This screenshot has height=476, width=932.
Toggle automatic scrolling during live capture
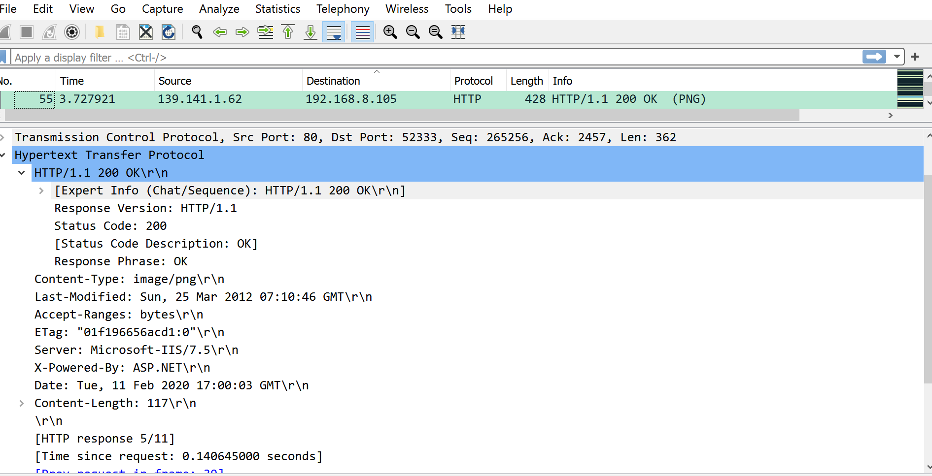tap(334, 32)
